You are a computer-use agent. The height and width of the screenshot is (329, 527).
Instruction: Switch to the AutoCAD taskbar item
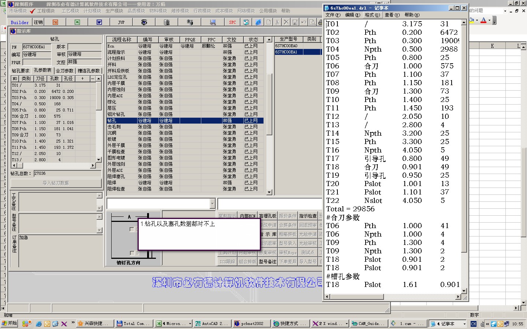[212, 324]
